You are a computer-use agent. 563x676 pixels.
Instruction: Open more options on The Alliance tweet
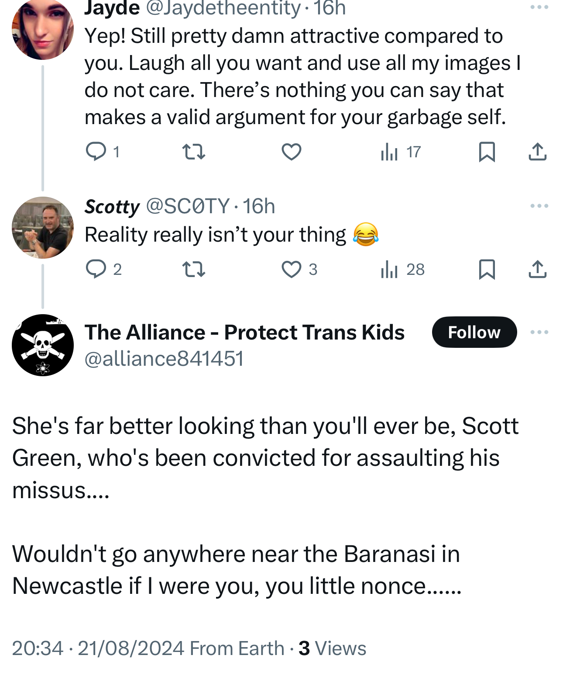tap(539, 332)
